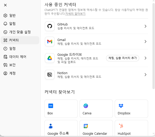This screenshot has width=155, height=137.
Task: Open the 계정 tab
Action: (x=20, y=73)
